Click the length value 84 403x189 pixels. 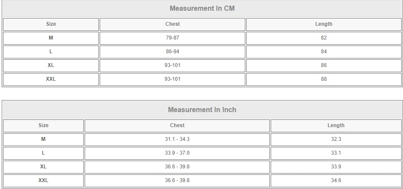[324, 52]
